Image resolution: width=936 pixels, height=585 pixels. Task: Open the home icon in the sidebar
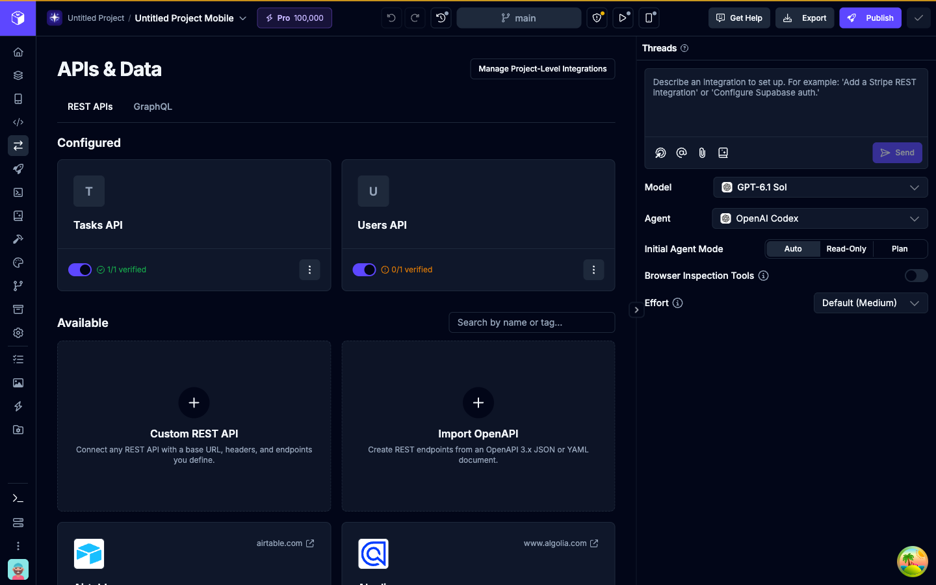(18, 52)
